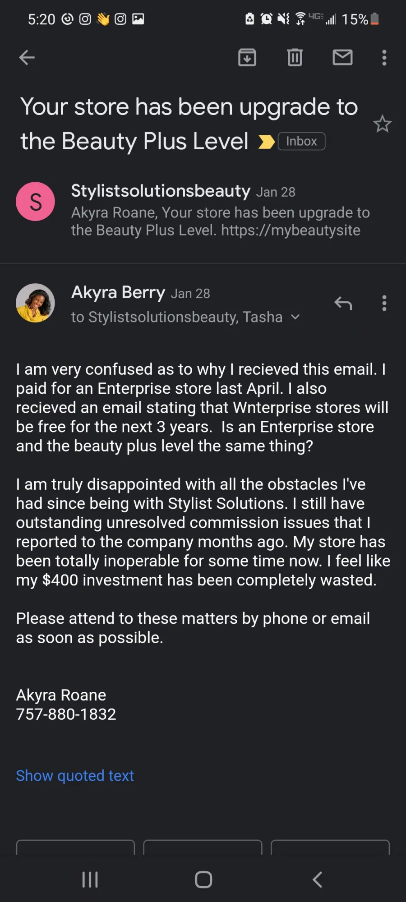The width and height of the screenshot is (406, 902).
Task: Click the Inbox label tag
Action: (301, 142)
